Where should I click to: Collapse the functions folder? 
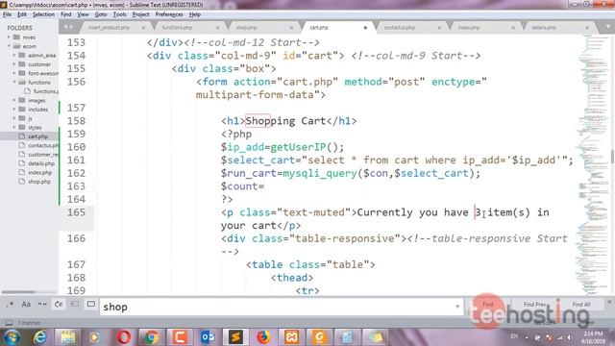[x=14, y=83]
